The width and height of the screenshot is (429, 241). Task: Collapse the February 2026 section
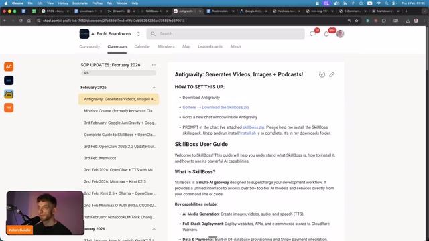pos(154,88)
